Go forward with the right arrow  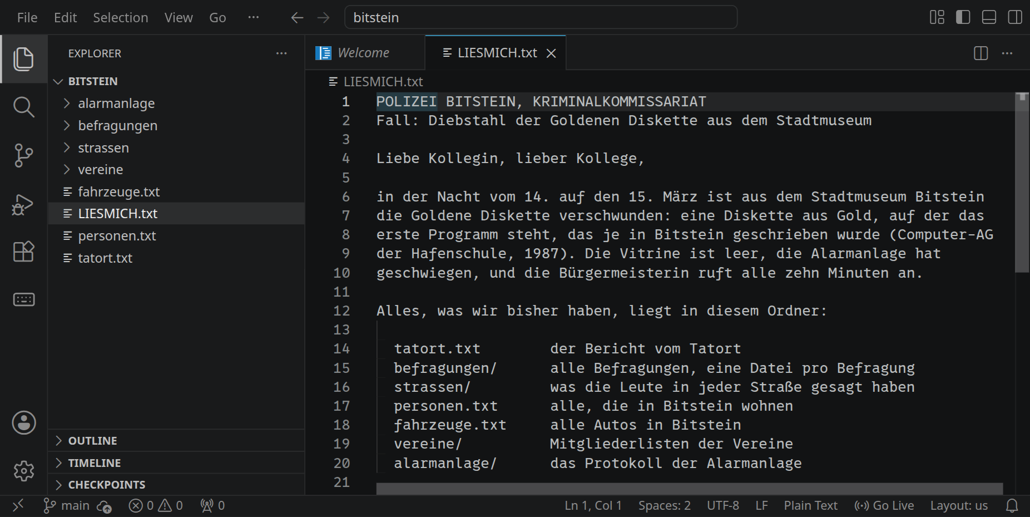[x=323, y=18]
